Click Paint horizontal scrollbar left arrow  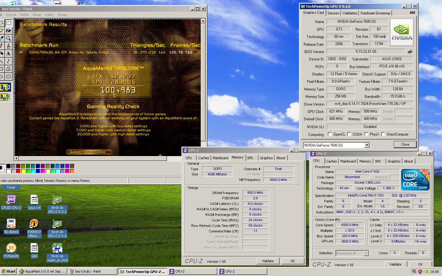click(x=17, y=158)
